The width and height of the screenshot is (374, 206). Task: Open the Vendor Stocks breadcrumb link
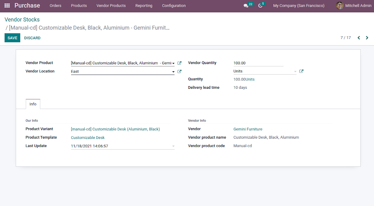22,20
